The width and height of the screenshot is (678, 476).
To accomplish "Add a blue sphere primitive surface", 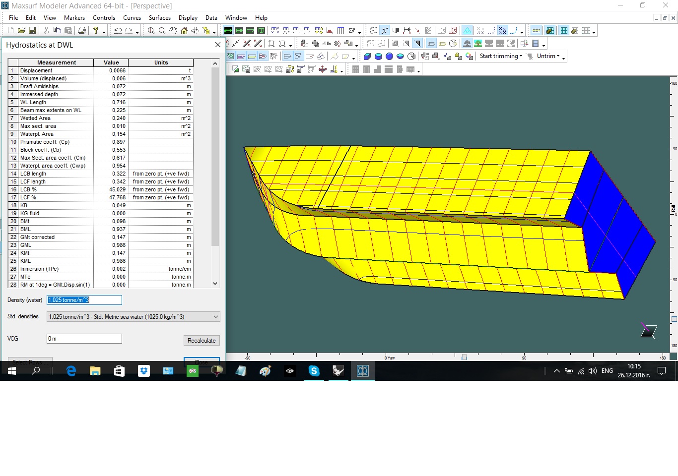I will [x=389, y=57].
